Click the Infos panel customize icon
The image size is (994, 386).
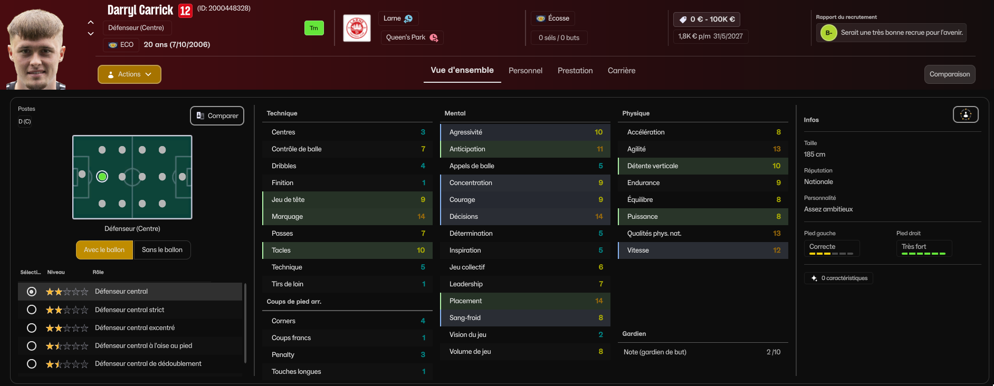coord(966,114)
